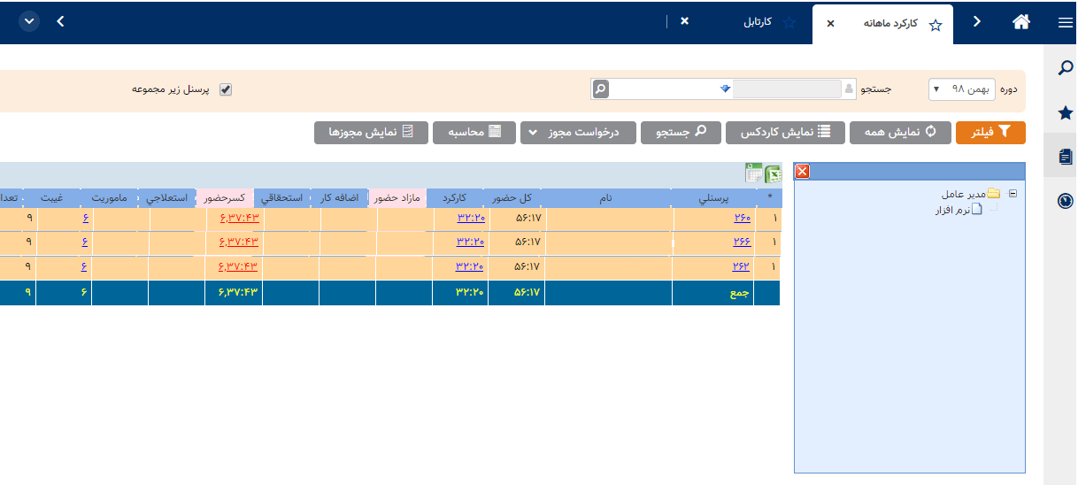Open the sidebar documents icon
This screenshot has width=1078, height=485.
coord(1066,157)
